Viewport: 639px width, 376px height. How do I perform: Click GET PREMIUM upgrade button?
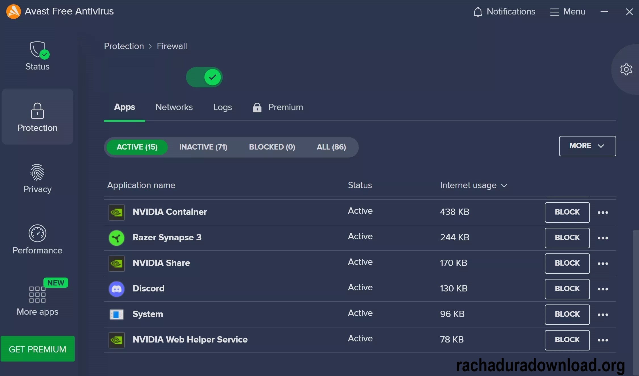coord(37,349)
